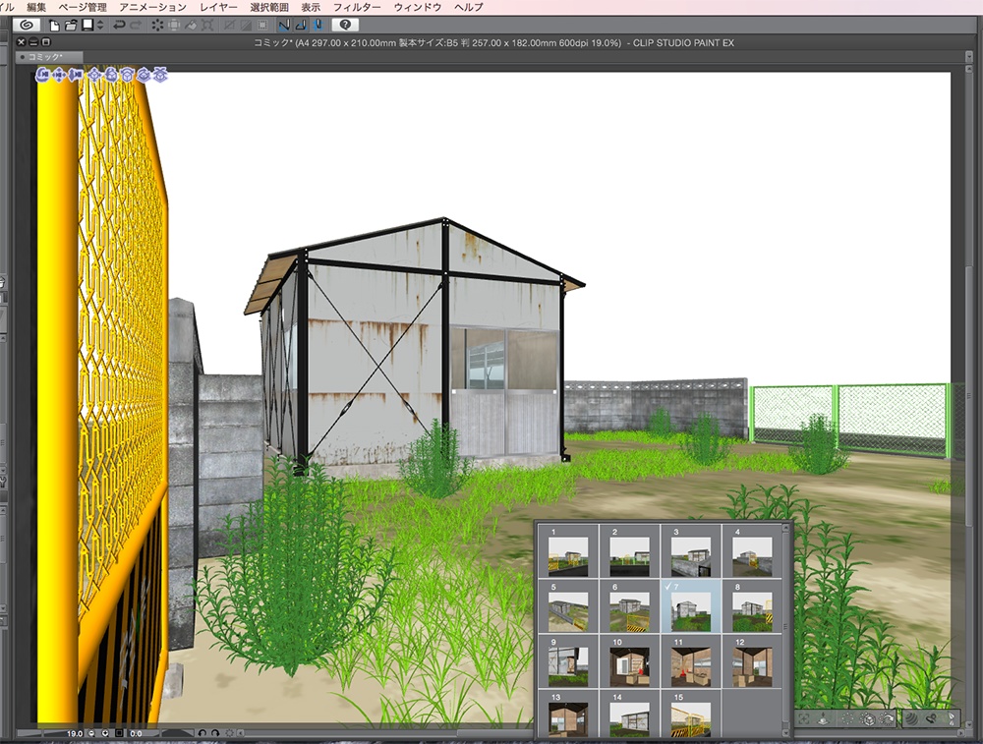
Task: Select camera preset thumbnail 2
Action: 629,551
